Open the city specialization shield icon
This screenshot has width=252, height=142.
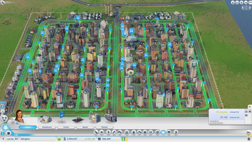(x=9, y=133)
